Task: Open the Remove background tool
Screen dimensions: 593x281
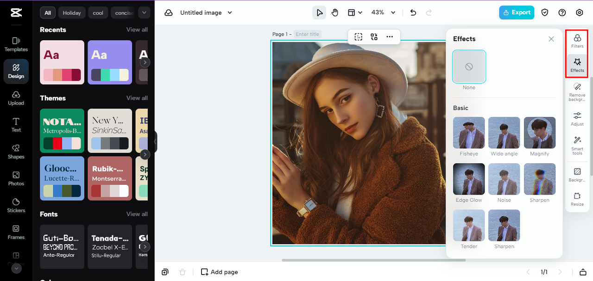Action: click(x=577, y=92)
